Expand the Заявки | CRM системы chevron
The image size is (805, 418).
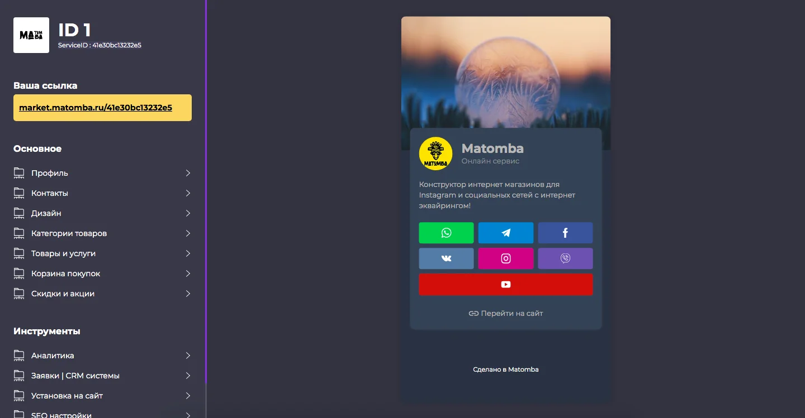(x=188, y=376)
